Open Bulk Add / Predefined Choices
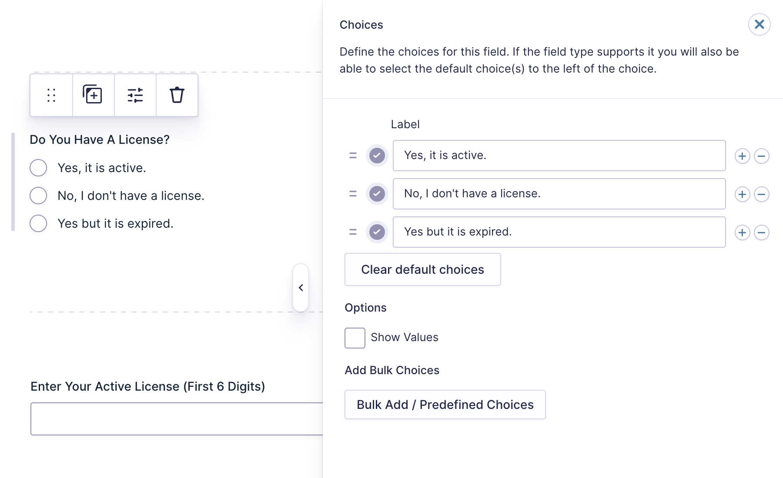This screenshot has height=478, width=783. 445,405
